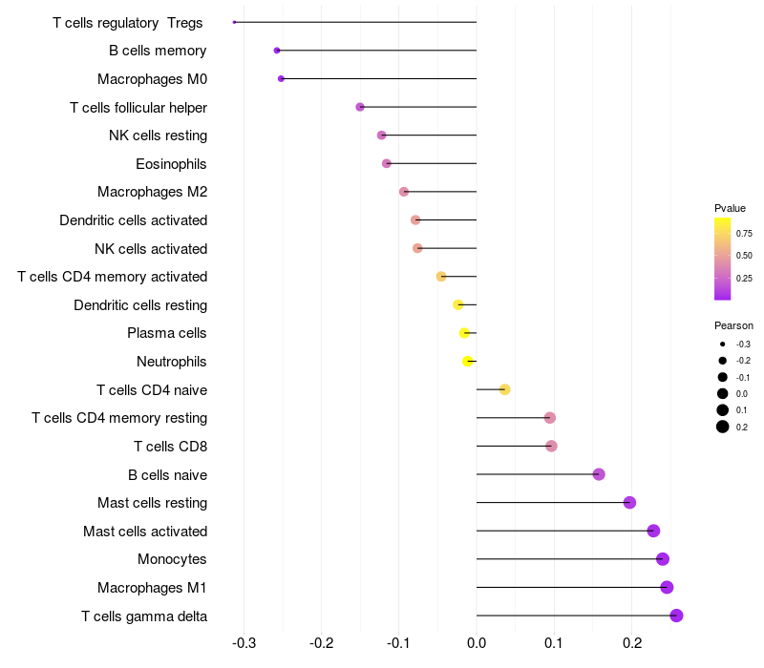Select the -0.3 Pearson legend circle

[x=723, y=344]
